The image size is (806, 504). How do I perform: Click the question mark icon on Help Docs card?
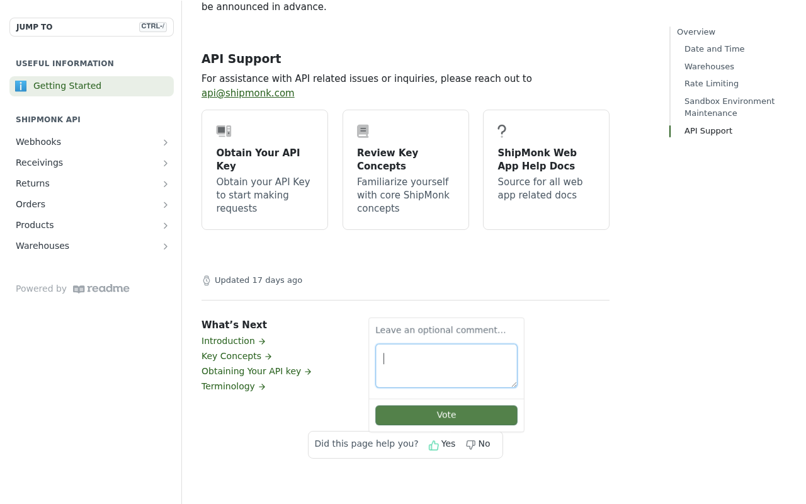(x=502, y=131)
